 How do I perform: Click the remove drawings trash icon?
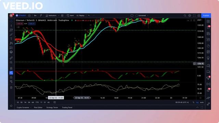click(11, 87)
